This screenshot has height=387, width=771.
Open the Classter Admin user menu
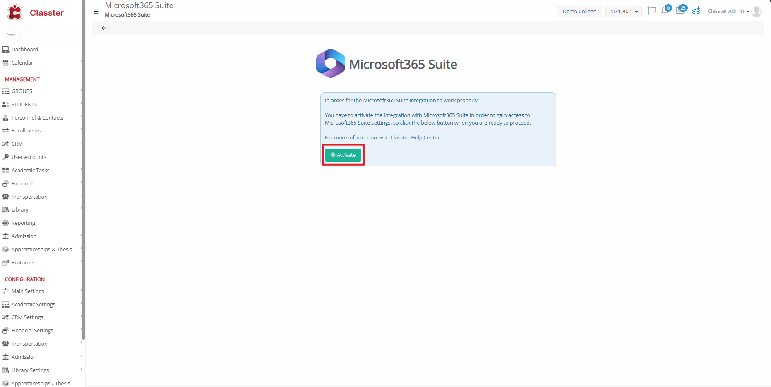[728, 11]
